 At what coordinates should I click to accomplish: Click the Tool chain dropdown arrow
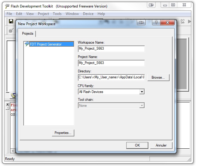point(142,106)
